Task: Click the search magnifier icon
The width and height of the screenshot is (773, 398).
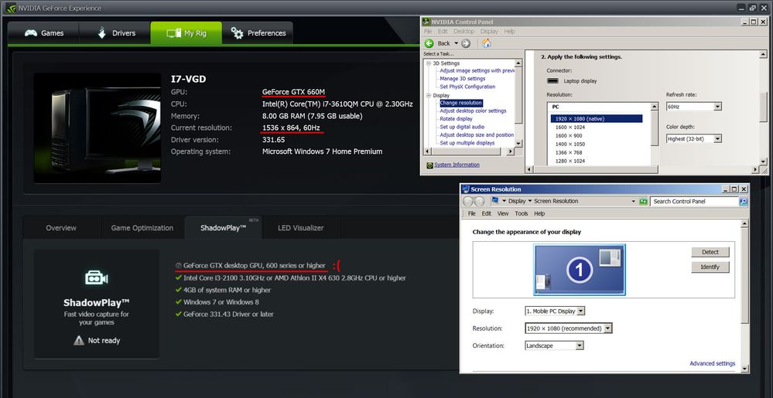Action: point(743,202)
